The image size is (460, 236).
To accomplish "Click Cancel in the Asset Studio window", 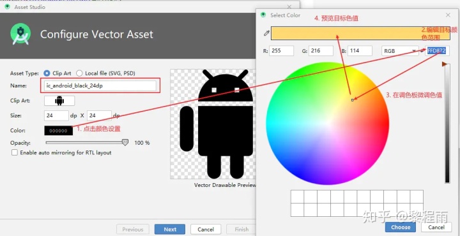I will coord(206,229).
